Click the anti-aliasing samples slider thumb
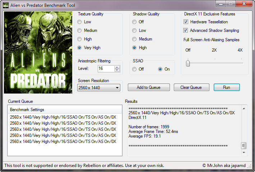 click(x=188, y=63)
